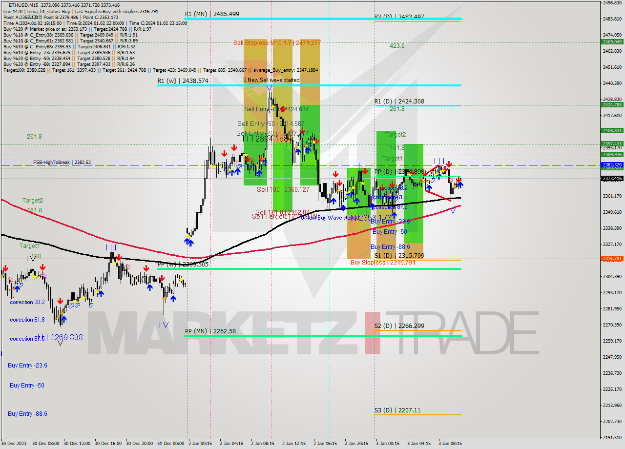Select the PP (MN) | 2262.58 label

tap(210, 331)
